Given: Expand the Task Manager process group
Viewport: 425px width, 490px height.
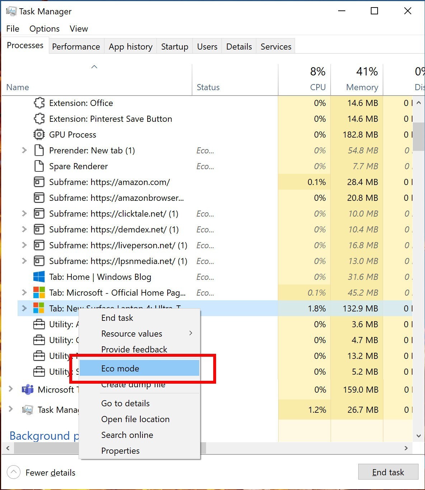Looking at the screenshot, I should coord(10,409).
